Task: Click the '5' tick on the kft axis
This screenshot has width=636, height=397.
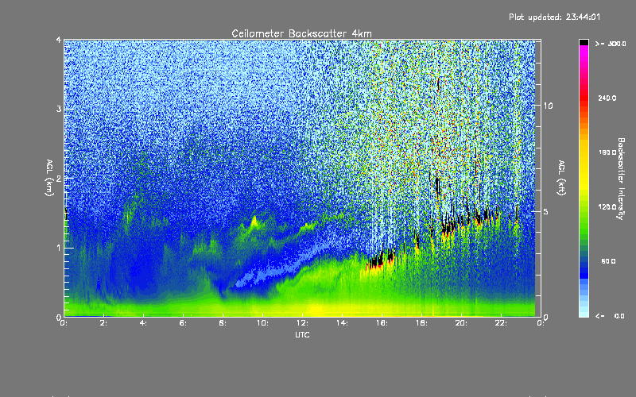Action: point(546,211)
